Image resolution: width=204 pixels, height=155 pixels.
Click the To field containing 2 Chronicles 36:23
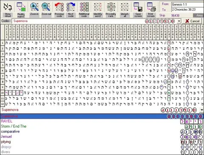pyautogui.click(x=187, y=9)
